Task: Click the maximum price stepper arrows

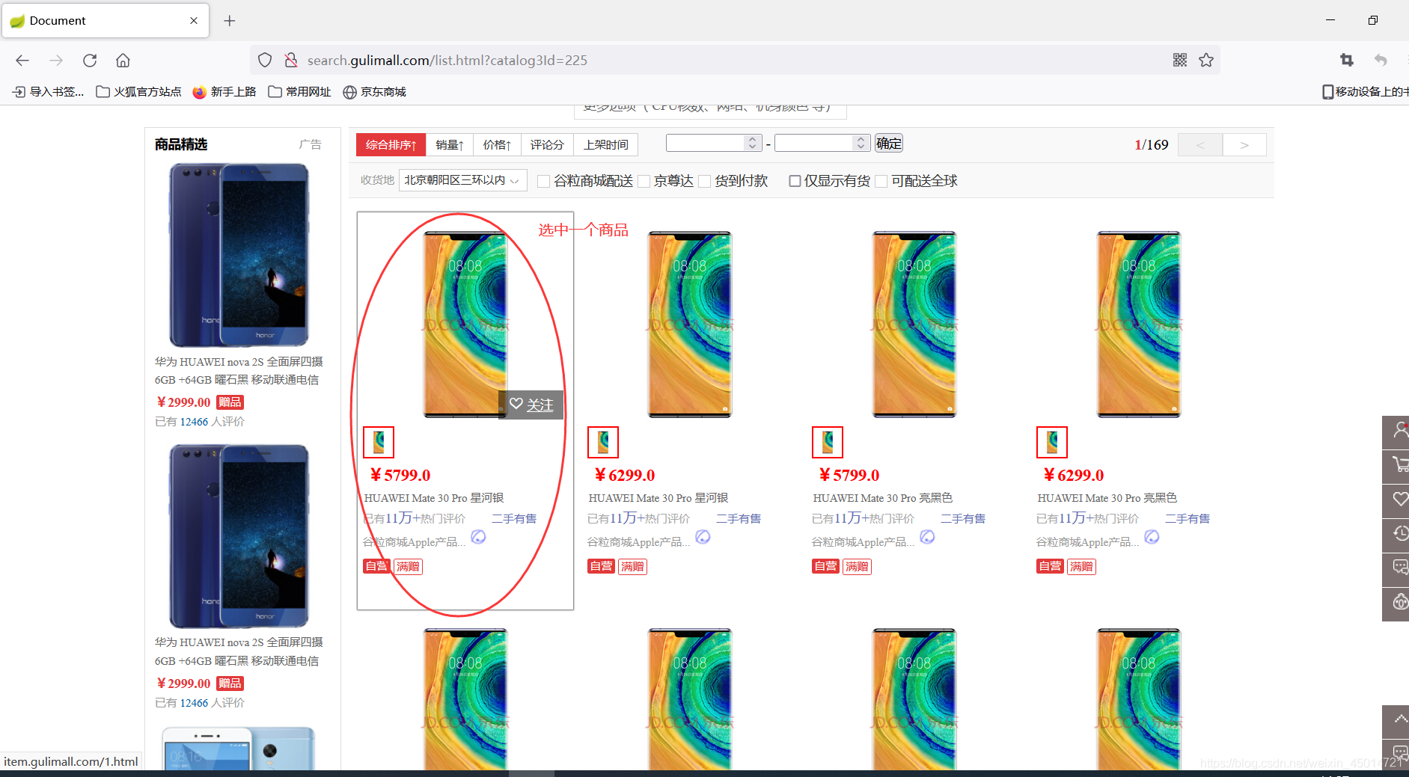Action: [861, 143]
